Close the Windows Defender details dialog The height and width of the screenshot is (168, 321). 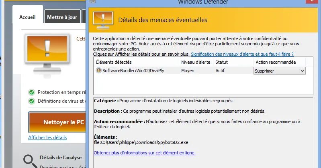(x=312, y=1)
